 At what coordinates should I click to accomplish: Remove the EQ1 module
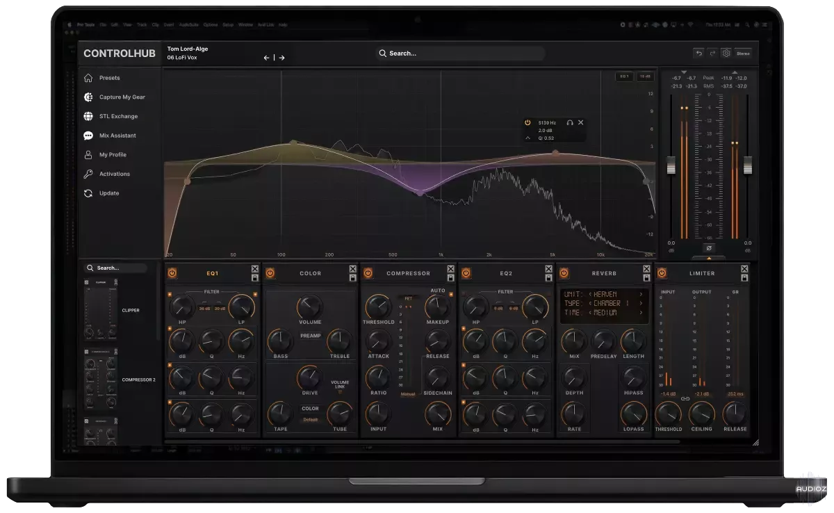pyautogui.click(x=255, y=269)
